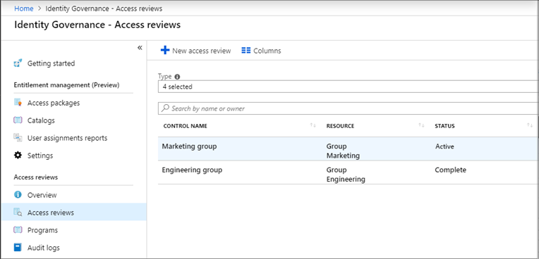This screenshot has height=259, width=539.
Task: Select Access reviews menu item
Action: [x=73, y=213]
